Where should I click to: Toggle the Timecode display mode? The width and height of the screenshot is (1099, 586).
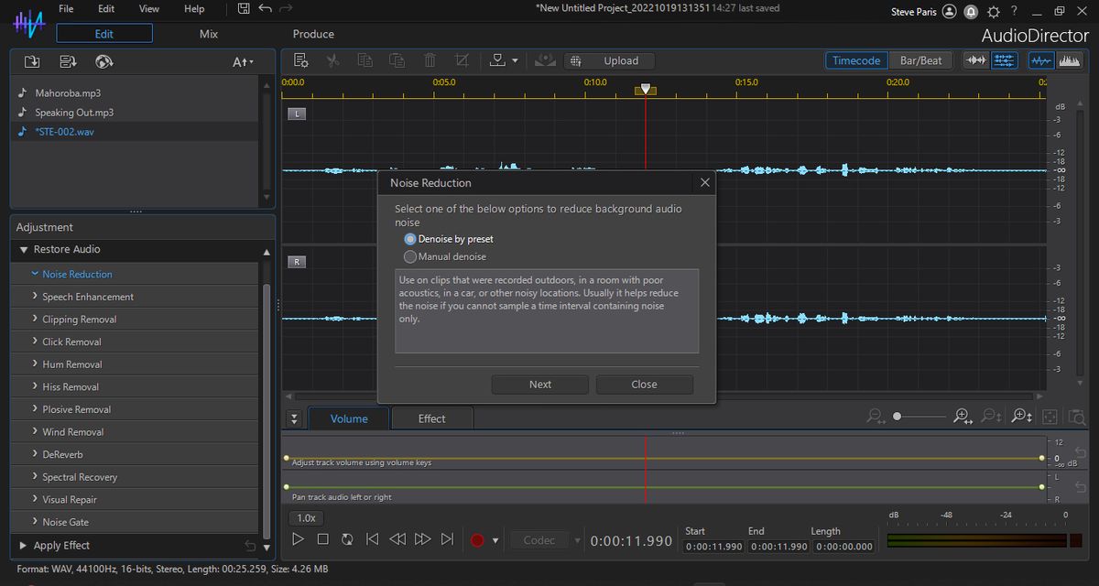855,60
